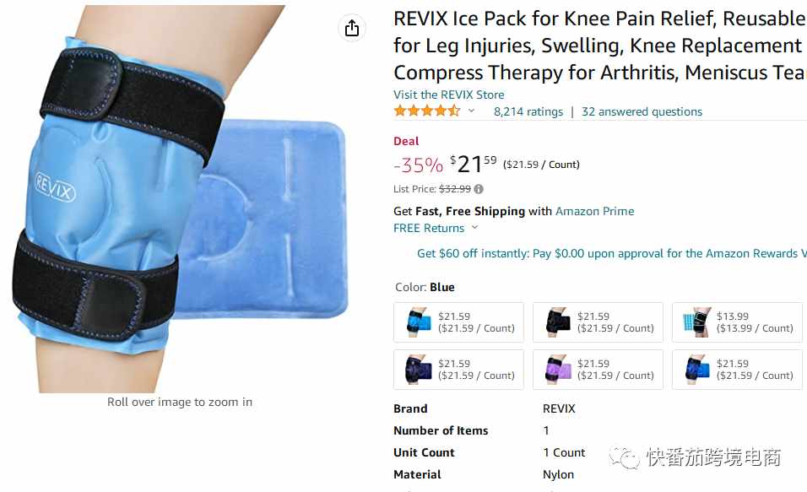
Task: Open rating breakdown chevron beside stars
Action: pyautogui.click(x=471, y=111)
